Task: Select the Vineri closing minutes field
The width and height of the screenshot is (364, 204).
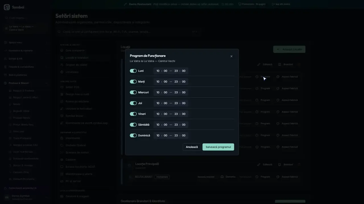Action: point(184,114)
